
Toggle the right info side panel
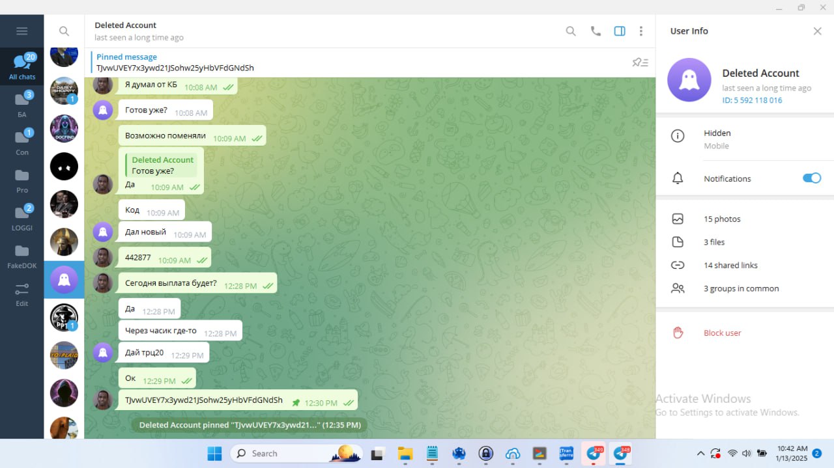tap(620, 31)
